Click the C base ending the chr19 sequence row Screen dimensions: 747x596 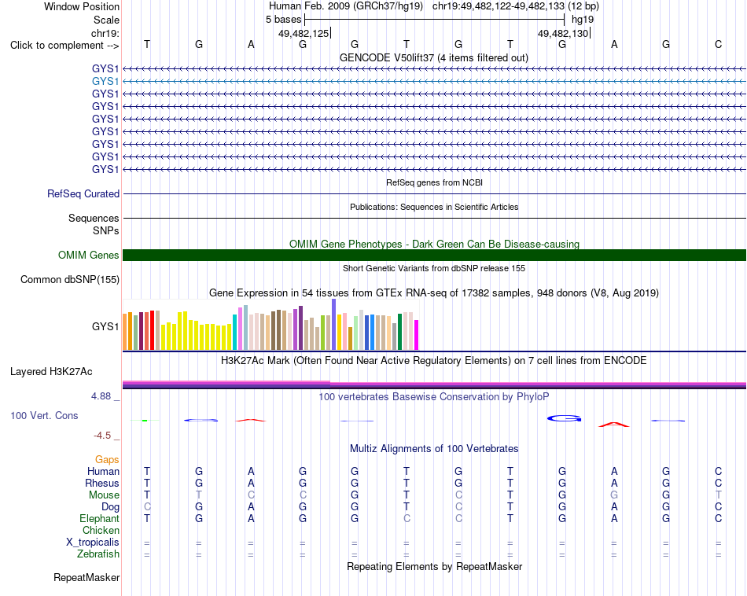(x=718, y=44)
